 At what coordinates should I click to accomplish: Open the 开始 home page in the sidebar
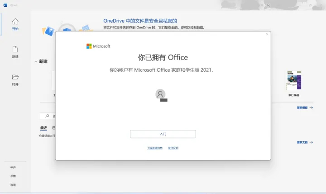tap(15, 24)
